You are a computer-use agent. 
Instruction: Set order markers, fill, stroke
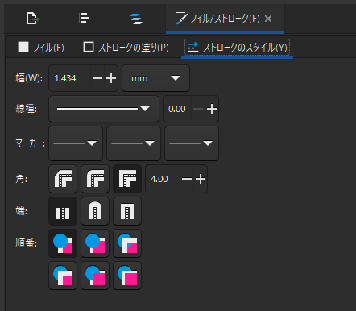coord(63,276)
